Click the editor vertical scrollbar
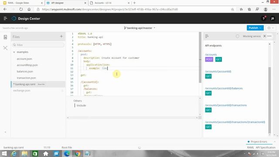The width and height of the screenshot is (279, 157). pos(200,58)
